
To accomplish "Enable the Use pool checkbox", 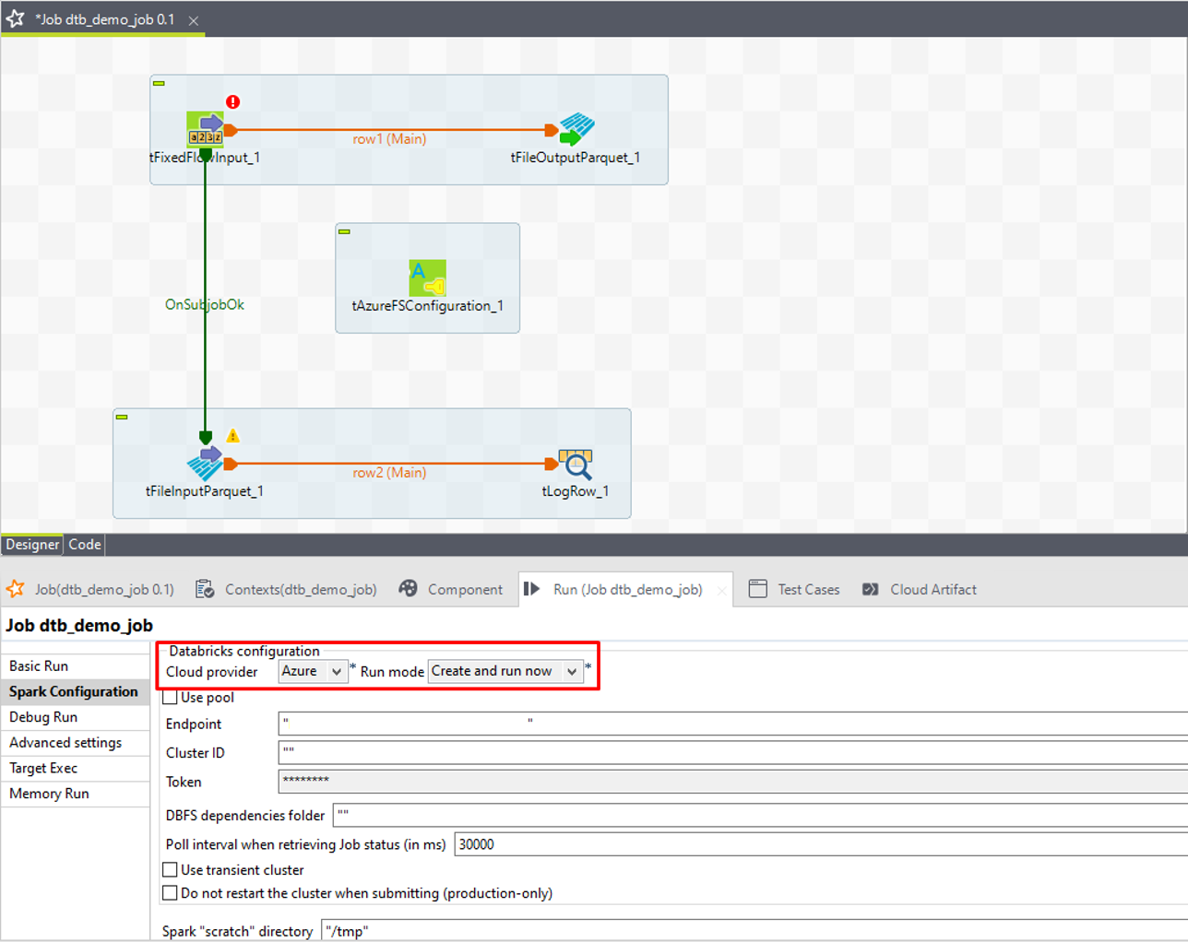I will click(x=170, y=698).
